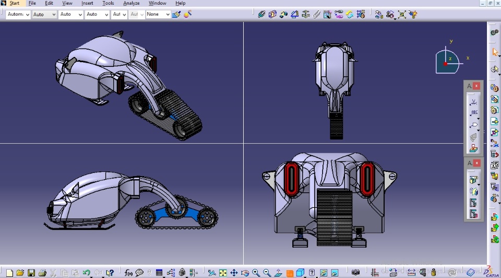Open the Analyze menu

click(x=132, y=3)
